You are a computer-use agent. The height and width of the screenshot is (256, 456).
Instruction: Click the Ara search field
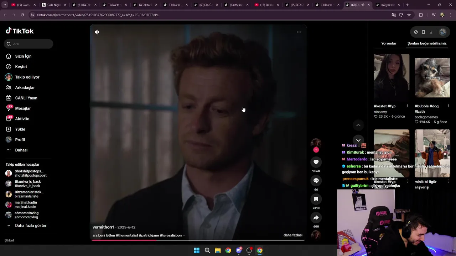click(28, 44)
